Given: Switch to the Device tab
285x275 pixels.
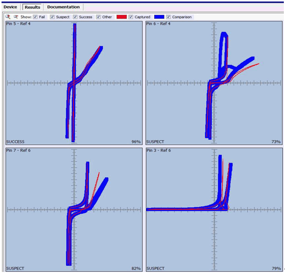Looking at the screenshot, I should coord(10,7).
